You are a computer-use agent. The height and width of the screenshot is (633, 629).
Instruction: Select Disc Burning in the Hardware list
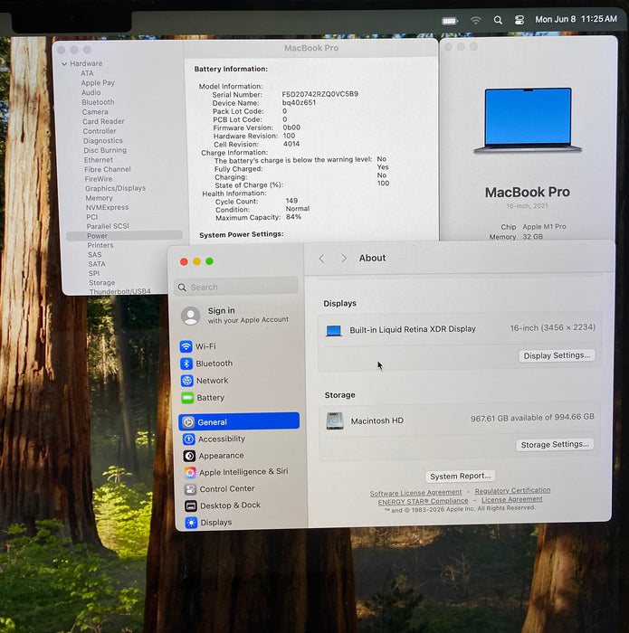tap(105, 150)
